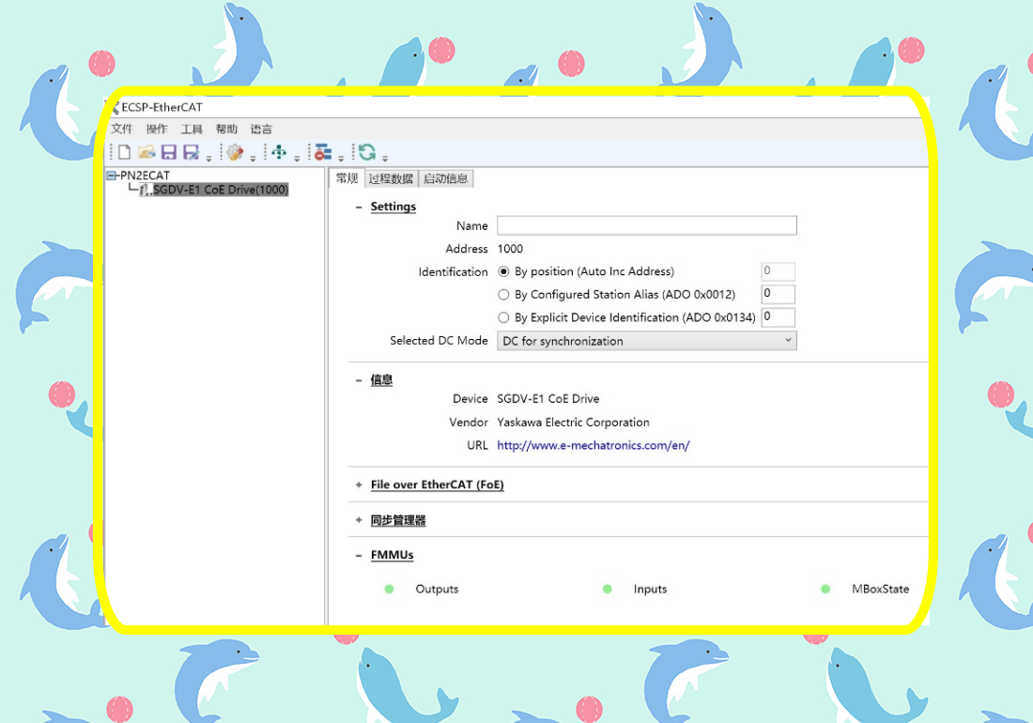The height and width of the screenshot is (723, 1033).
Task: Click the Configured Station Alias value field
Action: (779, 294)
